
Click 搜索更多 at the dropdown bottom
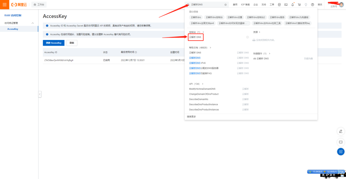(191, 117)
